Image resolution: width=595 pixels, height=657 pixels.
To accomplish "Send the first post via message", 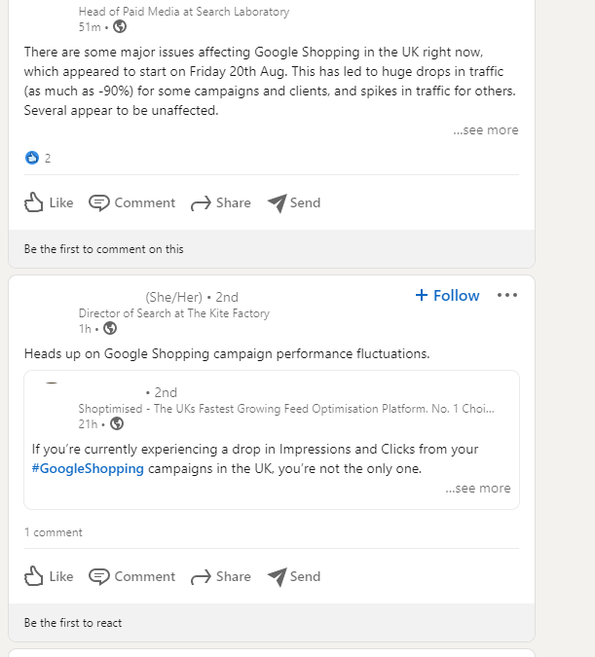I will click(x=293, y=202).
